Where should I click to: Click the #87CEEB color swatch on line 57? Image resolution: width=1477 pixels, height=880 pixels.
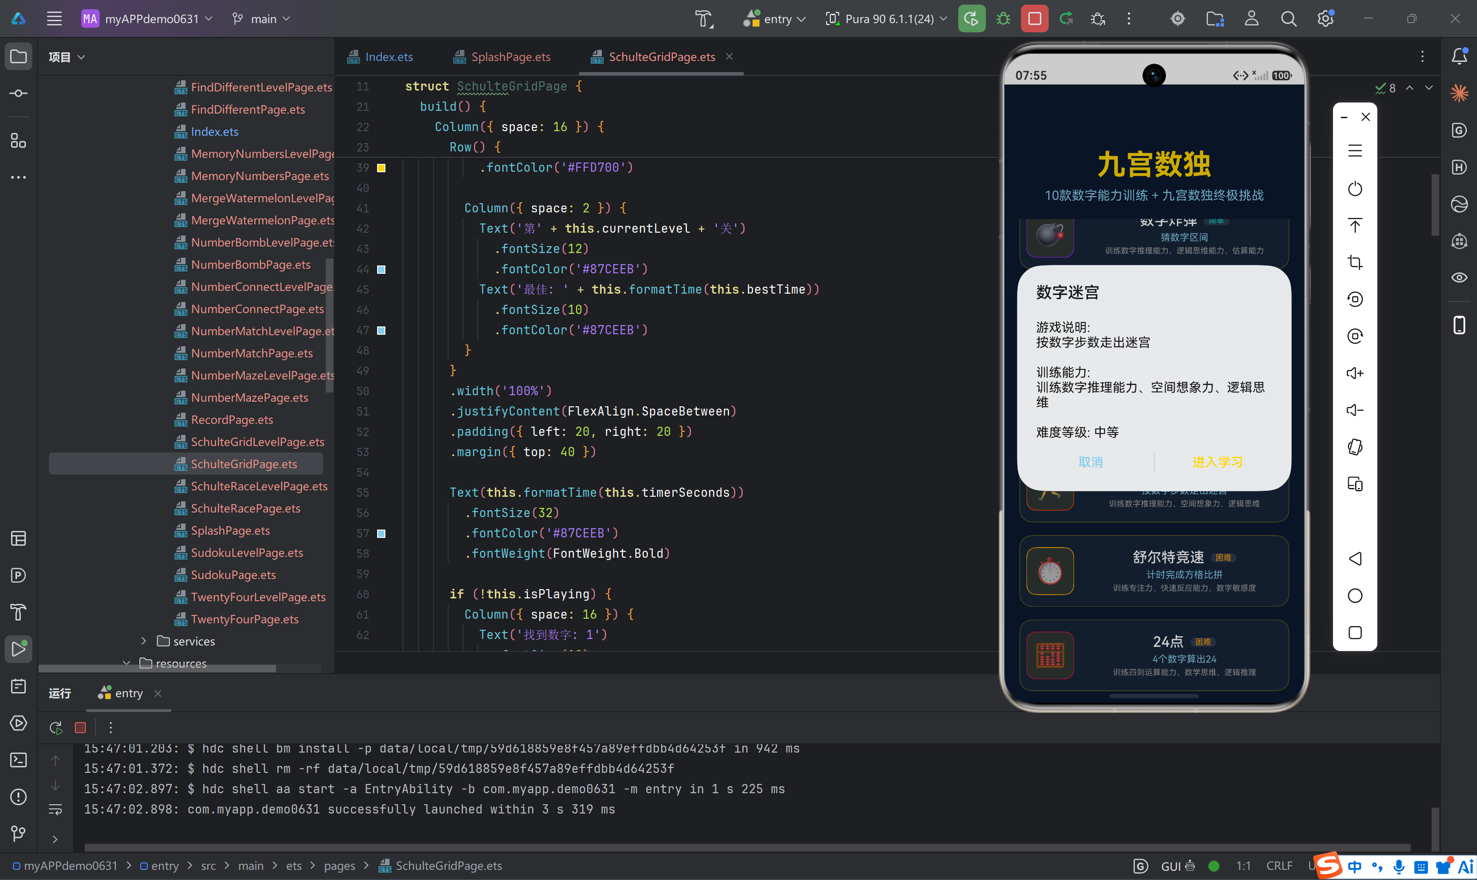pyautogui.click(x=381, y=533)
